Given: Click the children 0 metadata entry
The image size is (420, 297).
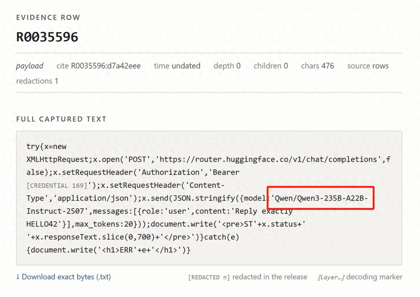Looking at the screenshot, I should pyautogui.click(x=271, y=66).
